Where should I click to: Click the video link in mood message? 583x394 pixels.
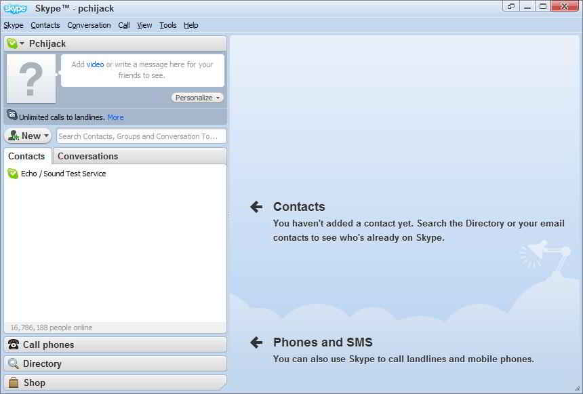pyautogui.click(x=95, y=64)
